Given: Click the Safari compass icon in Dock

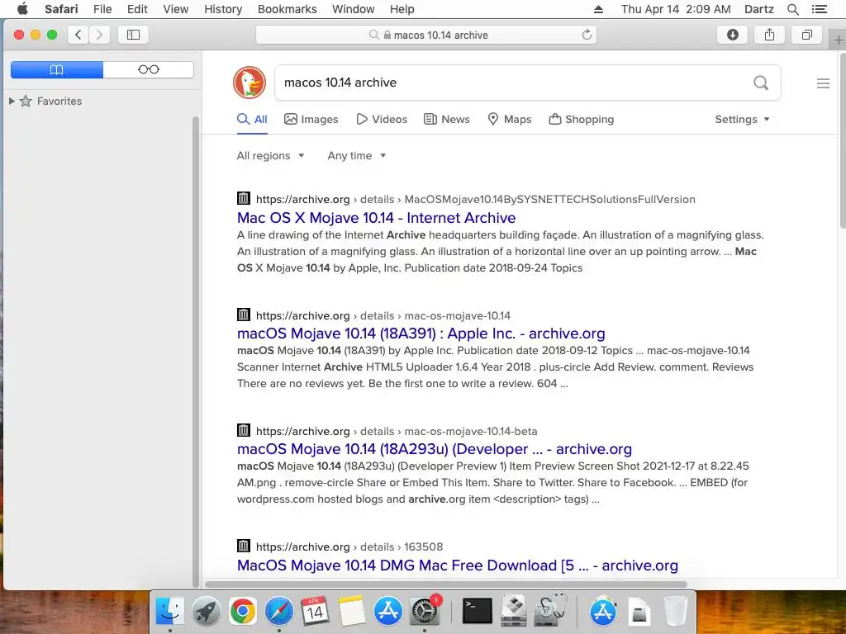Looking at the screenshot, I should [x=279, y=611].
